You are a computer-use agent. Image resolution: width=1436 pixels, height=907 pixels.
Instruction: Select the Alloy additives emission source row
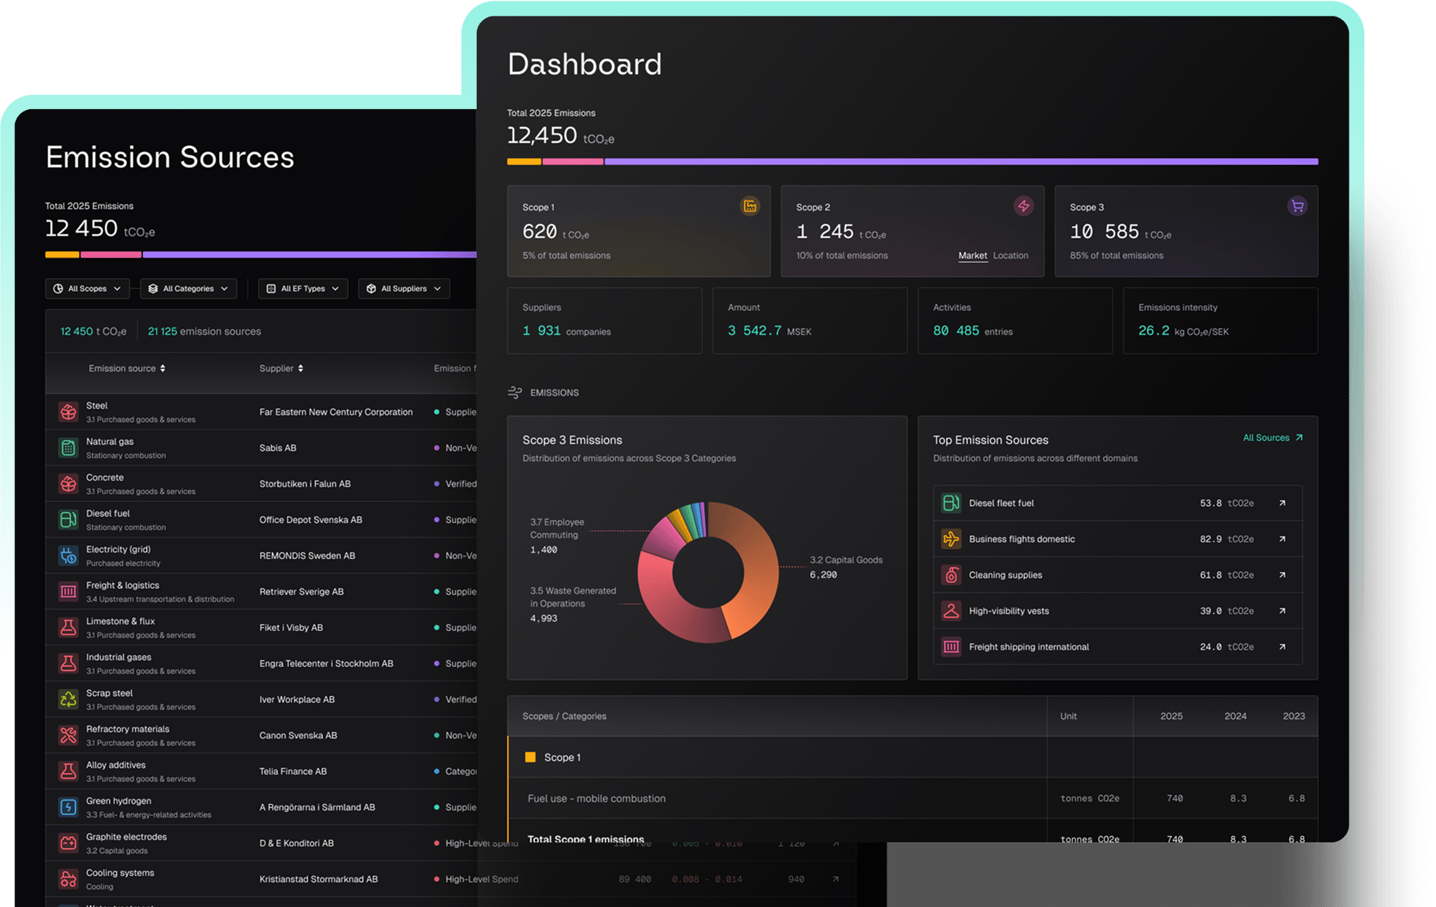(x=261, y=771)
